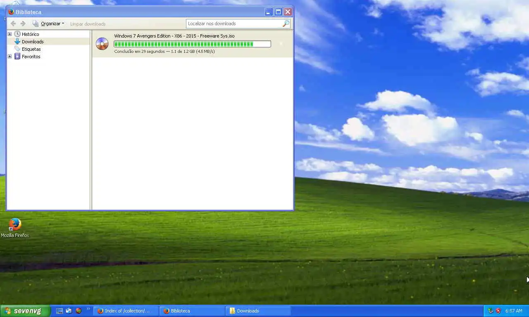The image size is (529, 317).
Task: Click the Favoritos star icon
Action: (x=17, y=57)
